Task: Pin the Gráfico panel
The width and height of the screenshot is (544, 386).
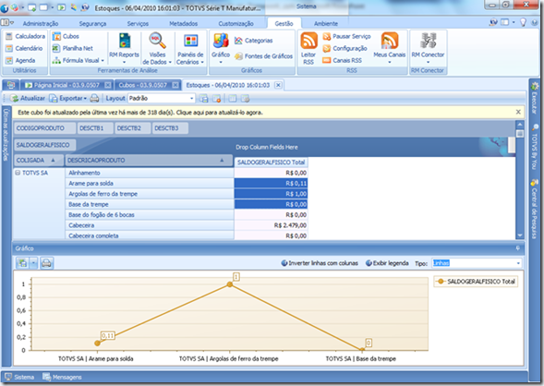Action: point(518,248)
